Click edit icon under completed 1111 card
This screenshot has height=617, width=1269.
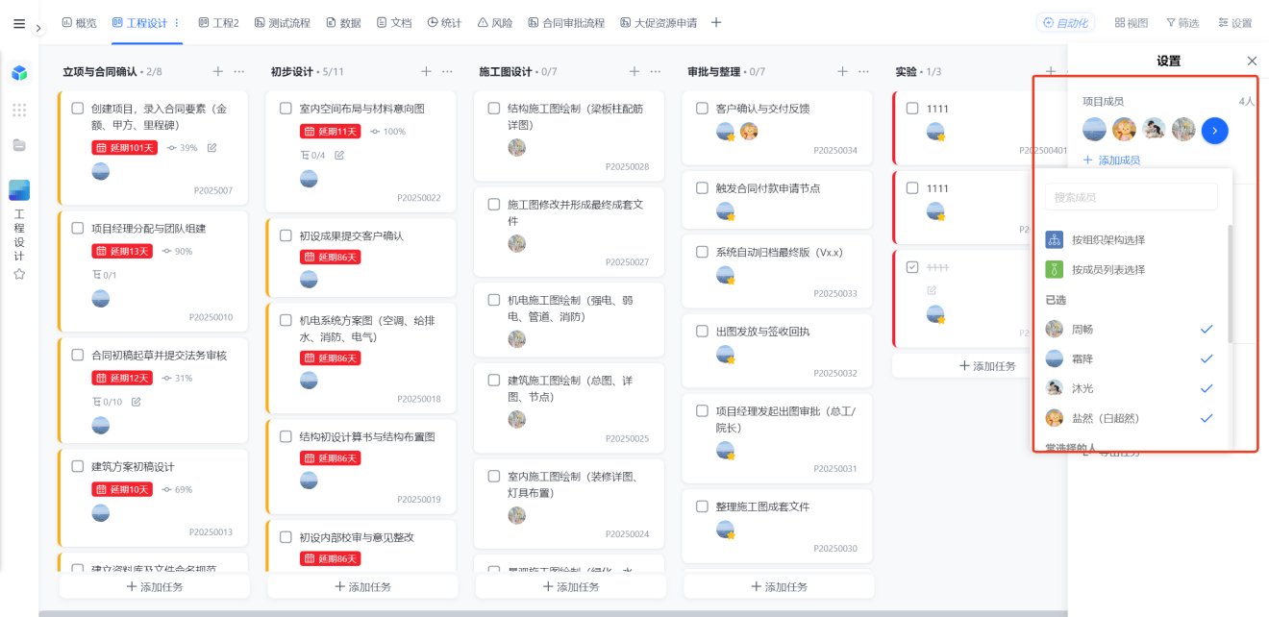932,290
